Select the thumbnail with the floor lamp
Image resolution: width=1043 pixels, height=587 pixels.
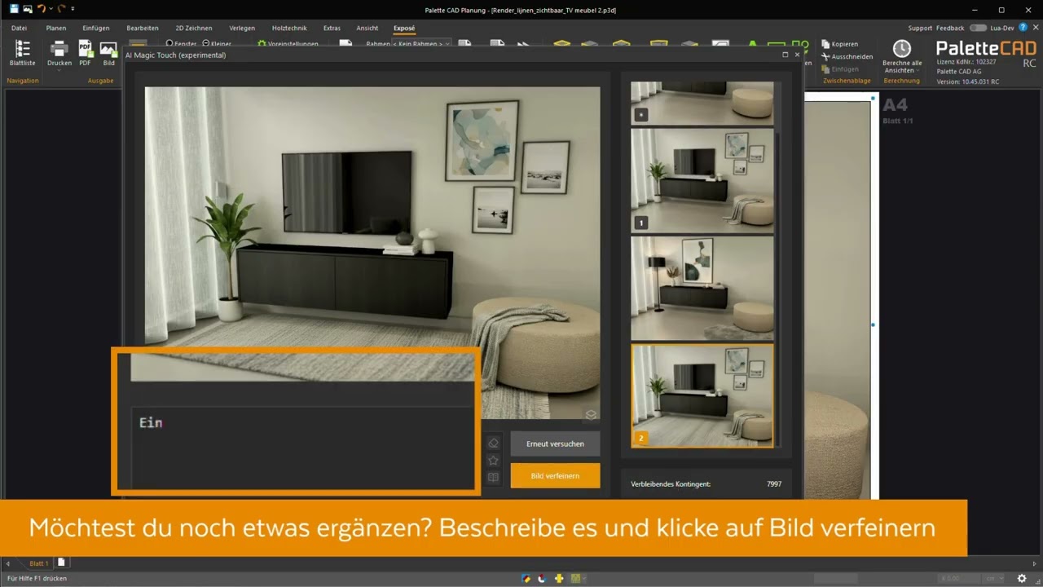(x=702, y=288)
